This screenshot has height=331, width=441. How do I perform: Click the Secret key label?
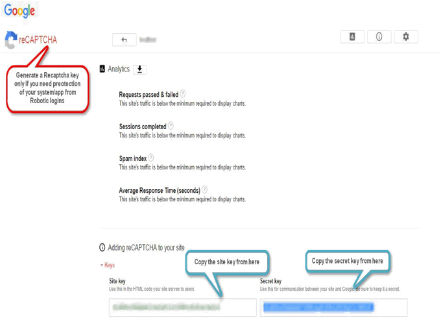pos(270,281)
